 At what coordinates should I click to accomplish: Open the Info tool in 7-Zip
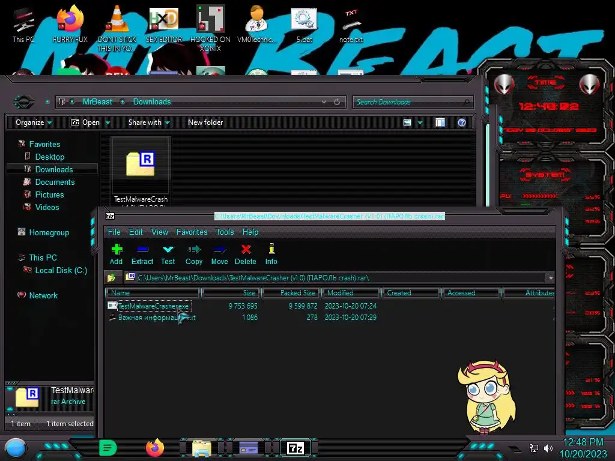(271, 255)
